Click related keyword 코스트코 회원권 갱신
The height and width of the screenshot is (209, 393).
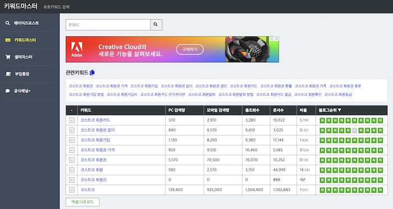pyautogui.click(x=211, y=86)
